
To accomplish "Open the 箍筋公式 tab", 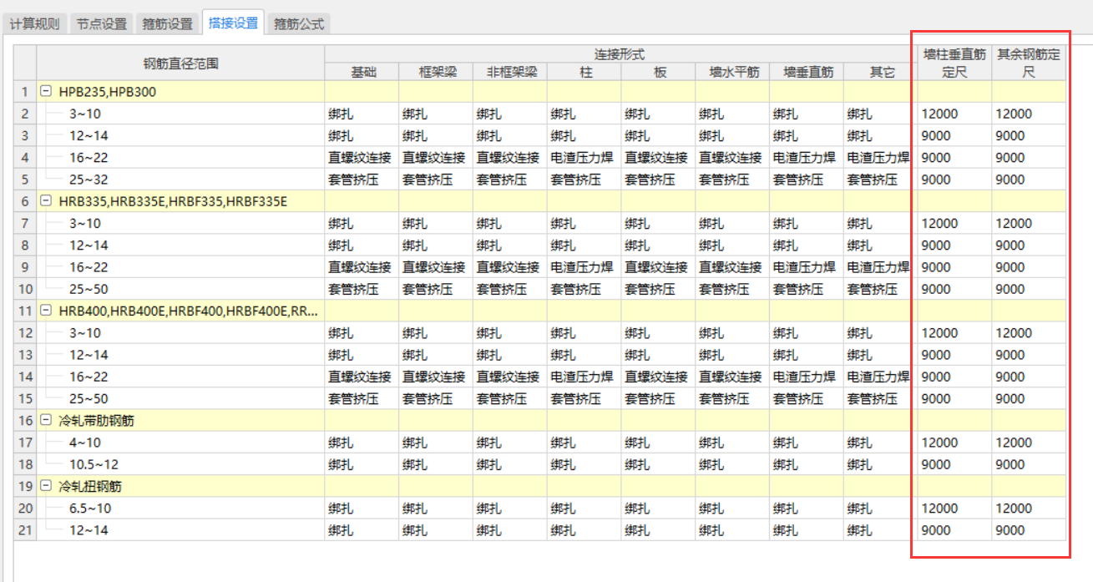I will click(x=299, y=23).
